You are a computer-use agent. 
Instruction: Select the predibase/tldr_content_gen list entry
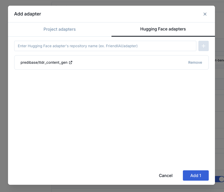[x=111, y=62]
